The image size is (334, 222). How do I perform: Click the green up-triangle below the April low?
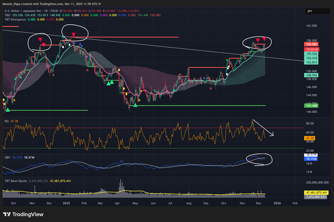click(x=136, y=105)
